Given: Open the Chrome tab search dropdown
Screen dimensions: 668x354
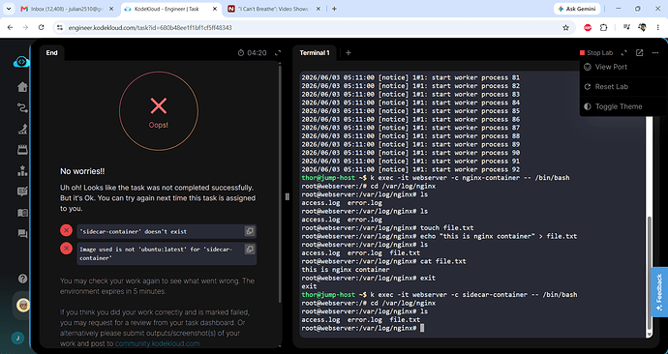Looking at the screenshot, I should pyautogui.click(x=8, y=9).
